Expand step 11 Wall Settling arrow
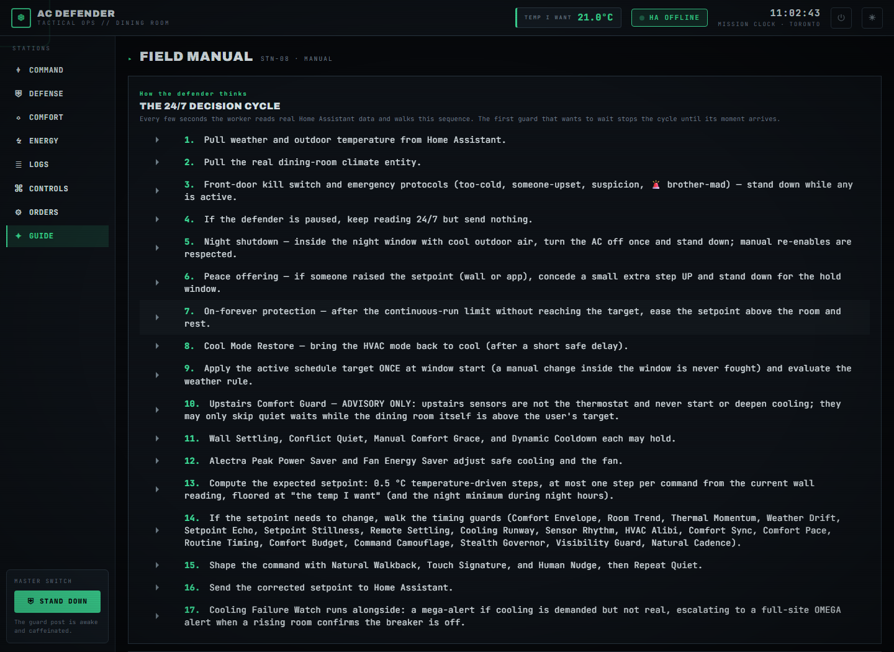894x652 pixels. (157, 438)
